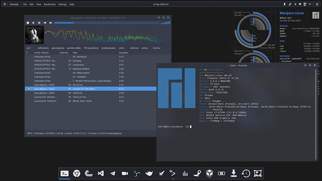Open the screenshot capture icon in the dock
322x181 pixels.
[x=258, y=174]
